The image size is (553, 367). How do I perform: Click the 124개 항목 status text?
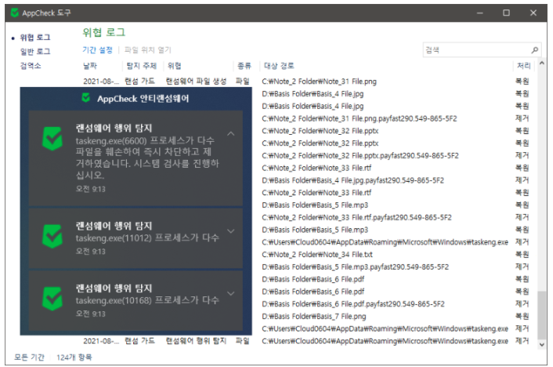coord(74,357)
